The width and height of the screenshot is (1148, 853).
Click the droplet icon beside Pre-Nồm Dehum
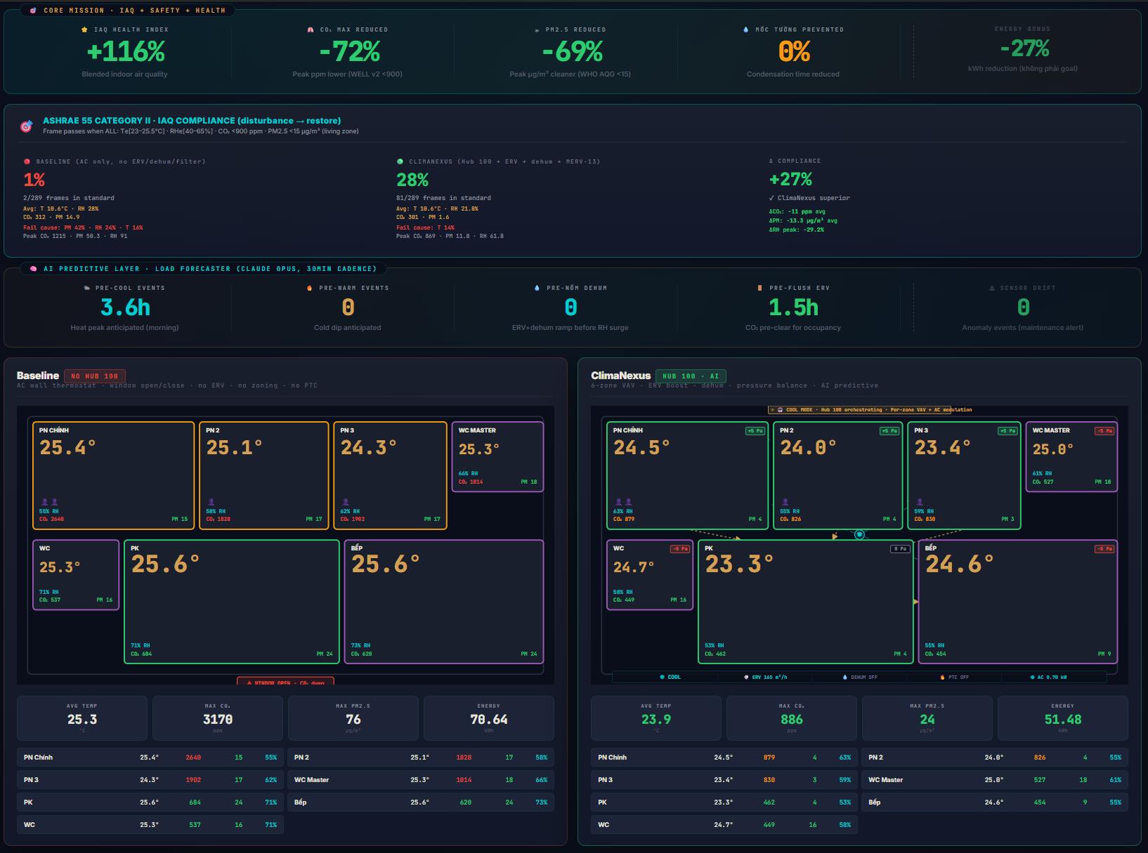tap(537, 288)
